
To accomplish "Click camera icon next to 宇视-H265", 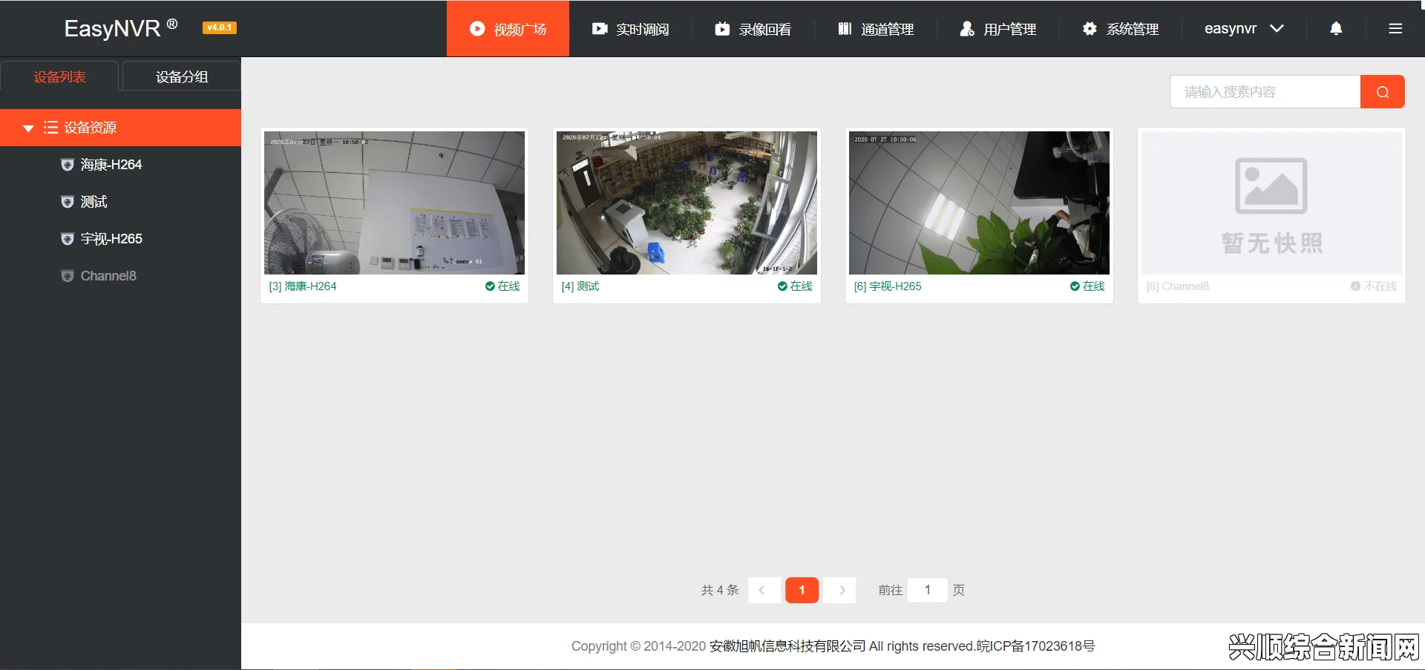I will pos(68,239).
